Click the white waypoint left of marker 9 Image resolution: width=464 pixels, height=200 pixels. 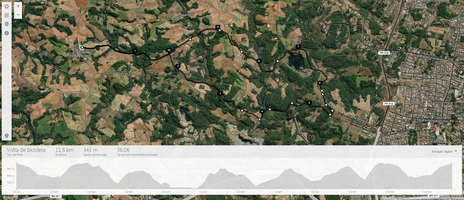(190, 40)
